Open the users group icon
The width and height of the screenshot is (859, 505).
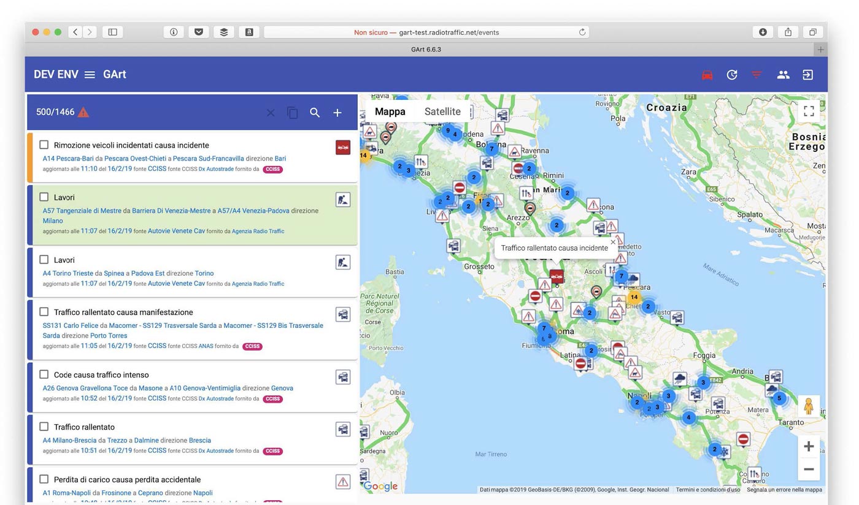pos(783,75)
